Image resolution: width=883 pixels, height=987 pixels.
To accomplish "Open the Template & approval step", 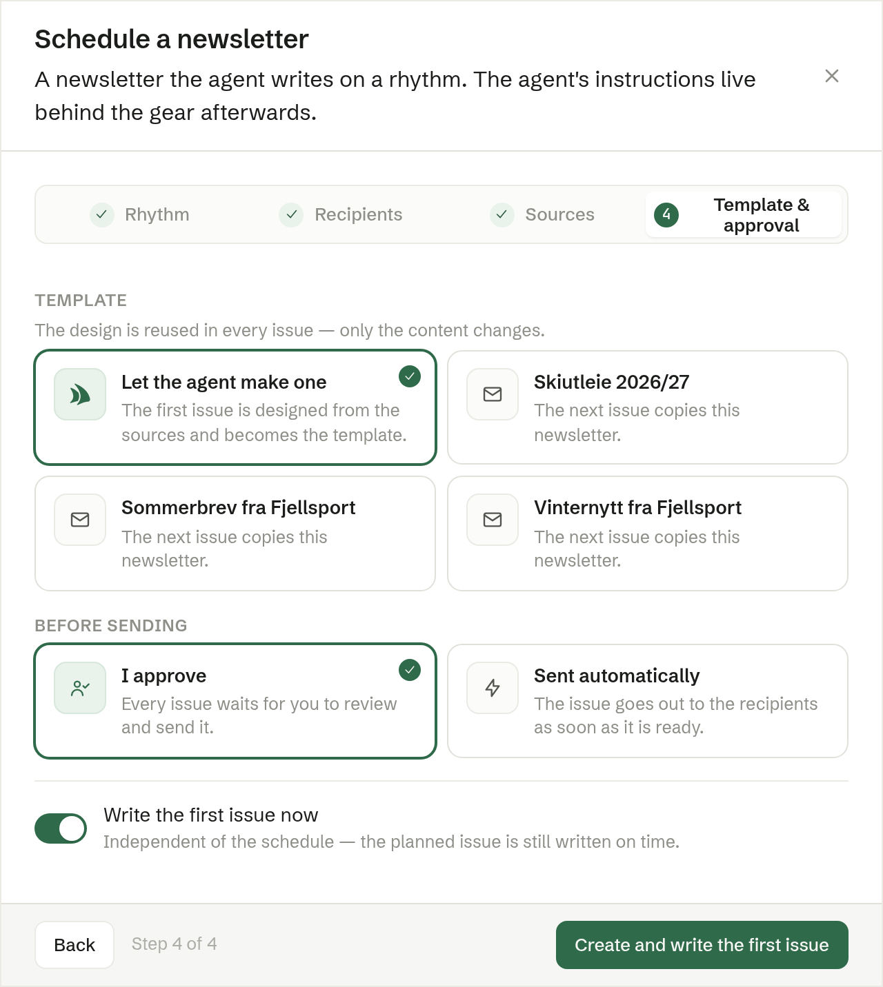I will coord(744,214).
